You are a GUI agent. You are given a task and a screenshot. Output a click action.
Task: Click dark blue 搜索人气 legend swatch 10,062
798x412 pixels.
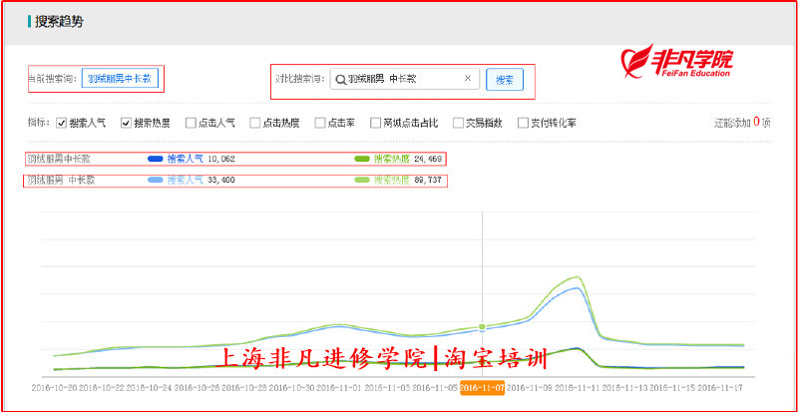pyautogui.click(x=155, y=159)
